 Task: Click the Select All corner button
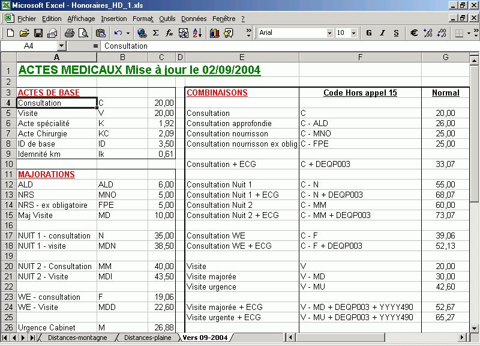(8, 57)
